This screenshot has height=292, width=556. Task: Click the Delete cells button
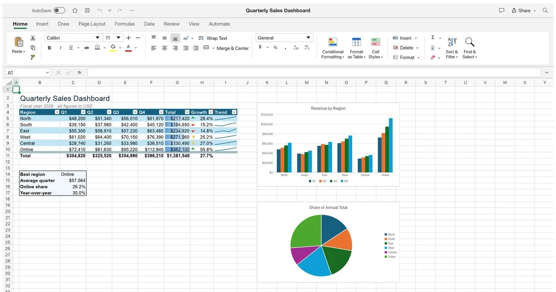[x=406, y=48]
